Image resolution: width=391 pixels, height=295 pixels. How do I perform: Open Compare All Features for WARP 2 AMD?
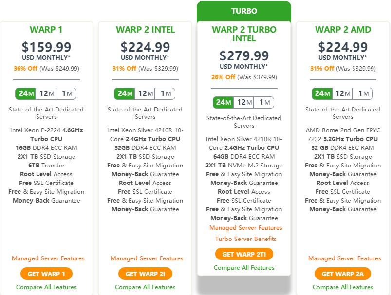tap(343, 287)
